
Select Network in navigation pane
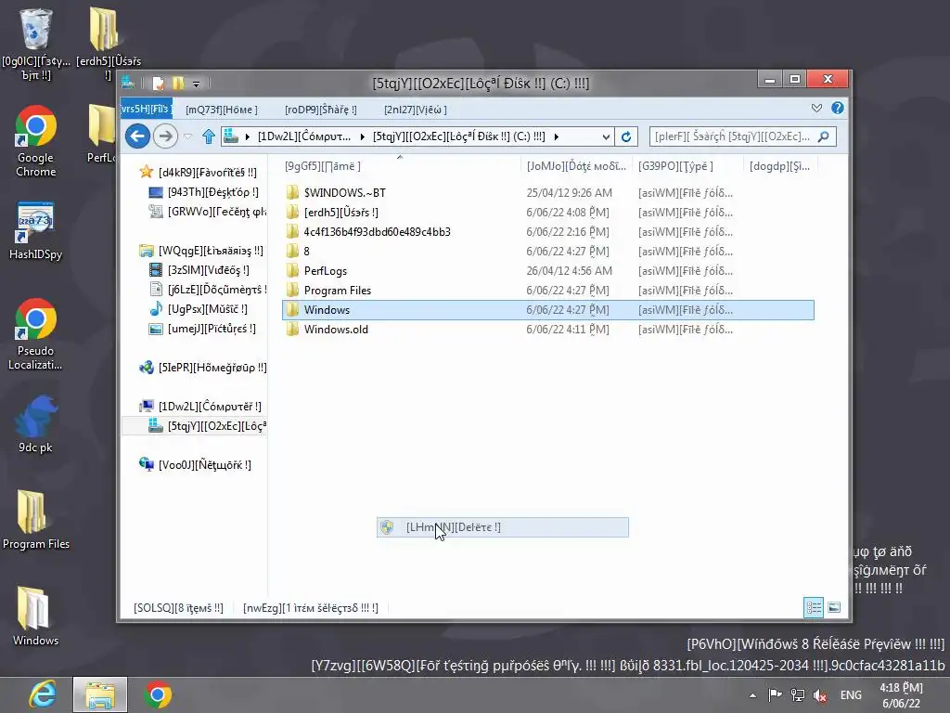click(x=195, y=465)
